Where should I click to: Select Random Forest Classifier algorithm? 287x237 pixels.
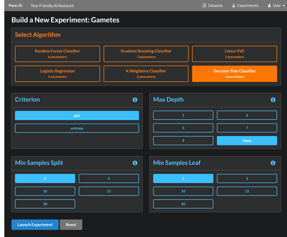57,54
